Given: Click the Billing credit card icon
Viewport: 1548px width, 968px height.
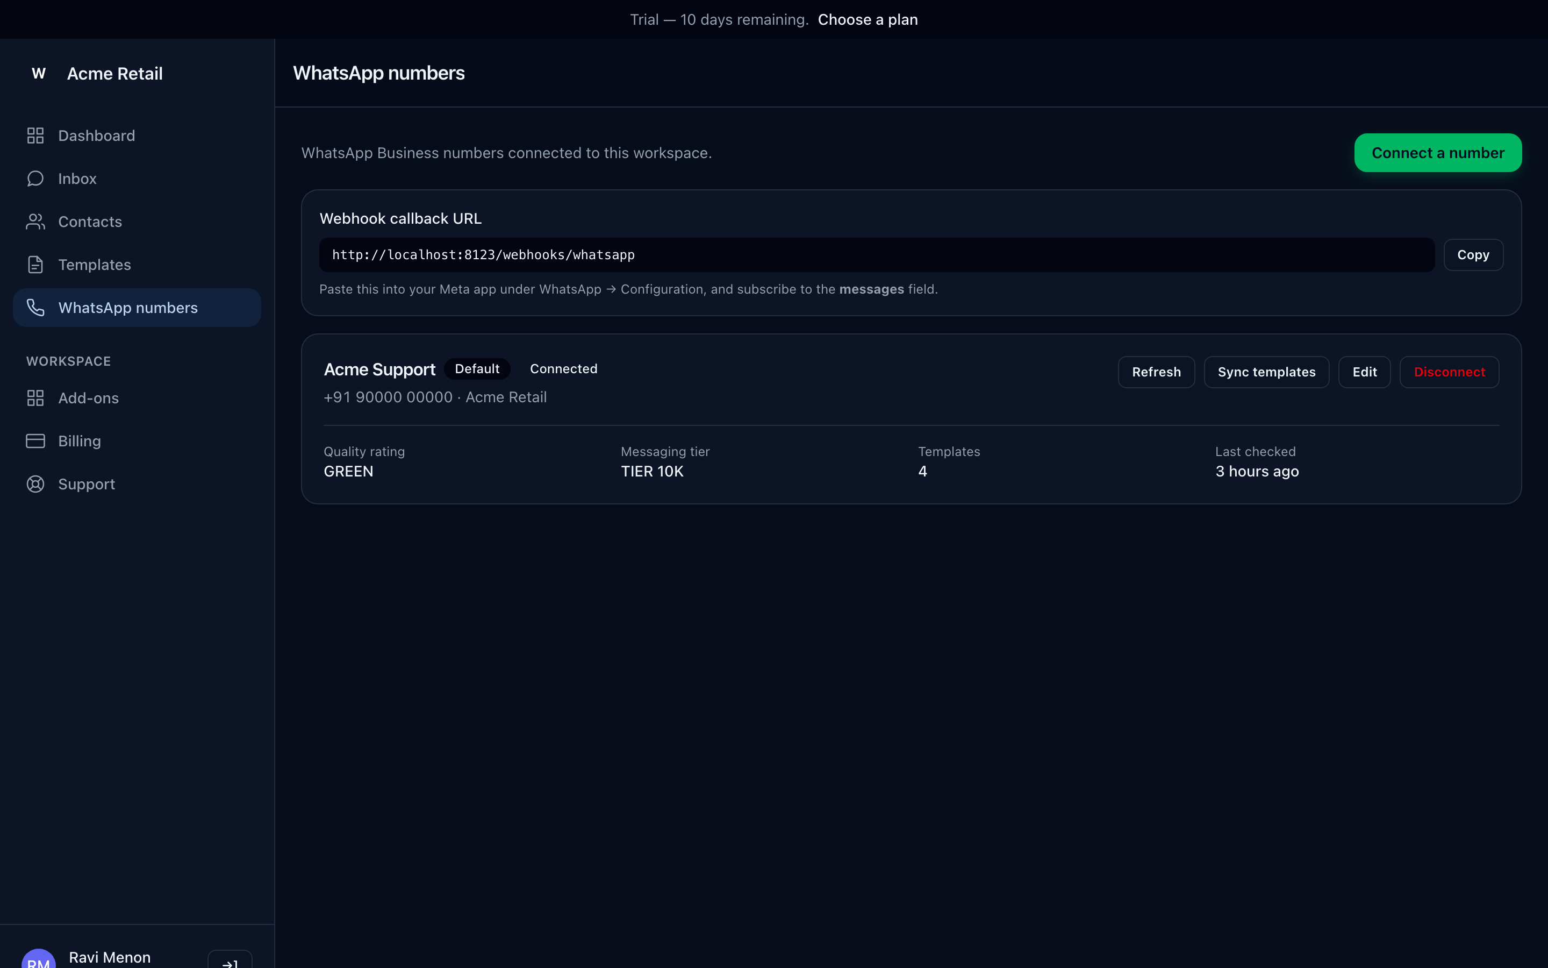Looking at the screenshot, I should click(x=35, y=441).
